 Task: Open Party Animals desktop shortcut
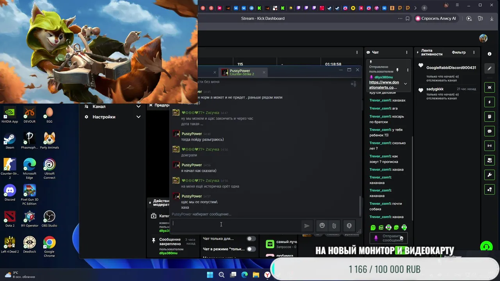(x=49, y=140)
